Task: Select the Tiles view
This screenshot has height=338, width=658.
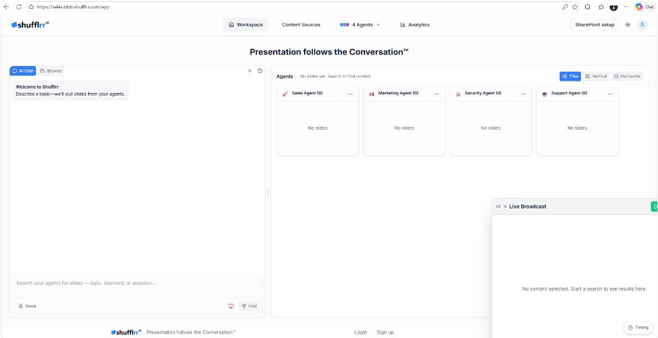Action: tap(571, 76)
